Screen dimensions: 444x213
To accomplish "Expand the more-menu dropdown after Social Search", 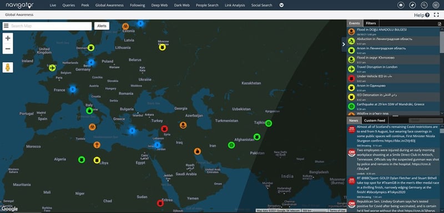I will click(x=281, y=5).
